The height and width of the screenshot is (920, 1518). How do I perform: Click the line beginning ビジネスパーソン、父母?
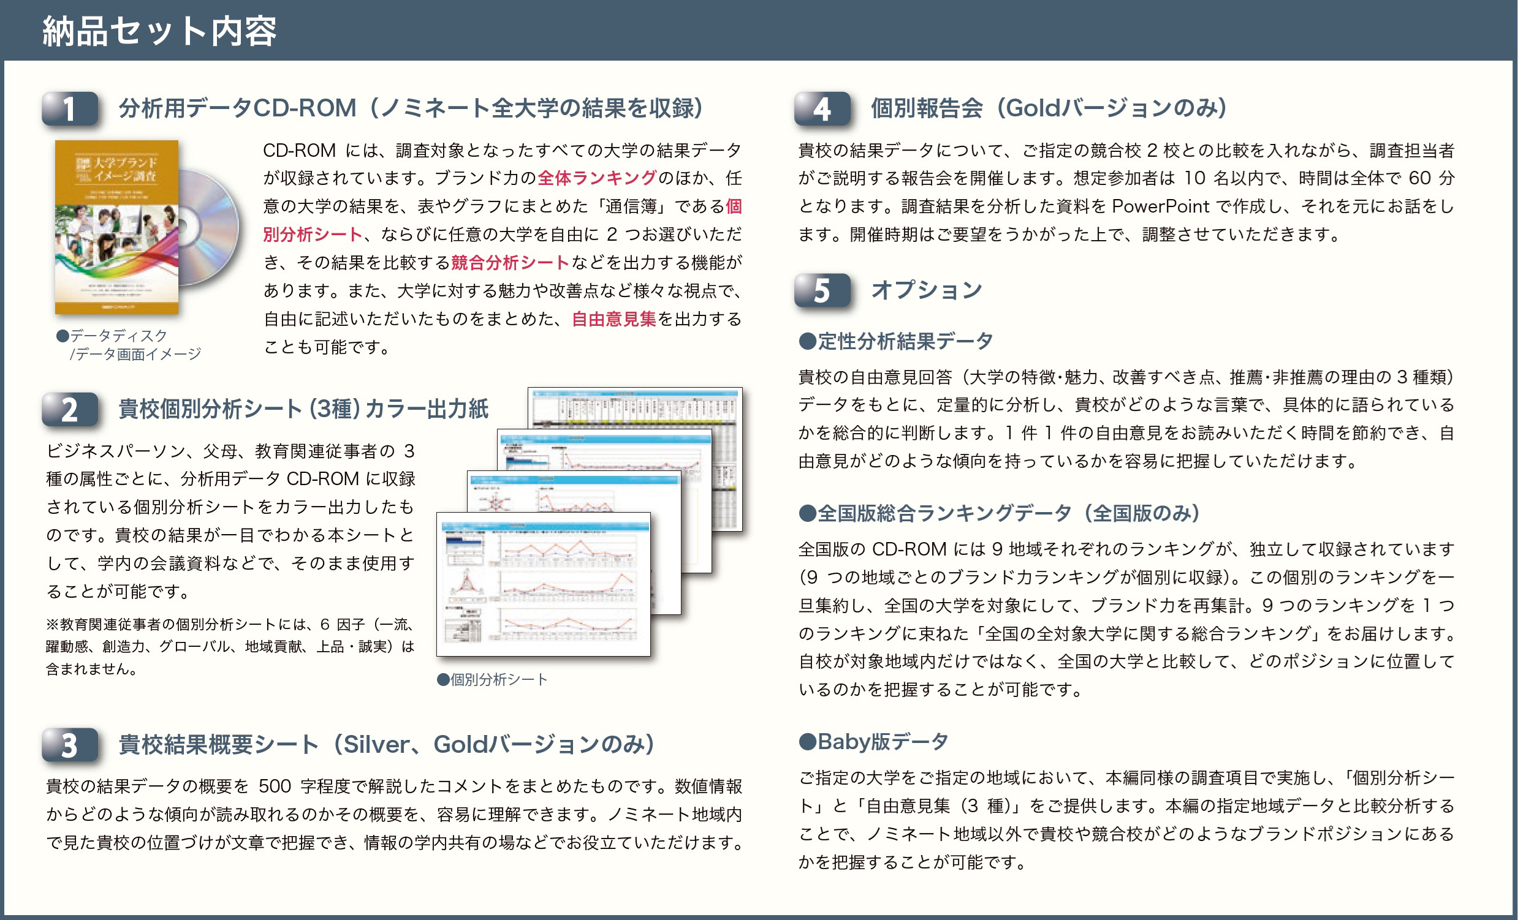click(230, 451)
